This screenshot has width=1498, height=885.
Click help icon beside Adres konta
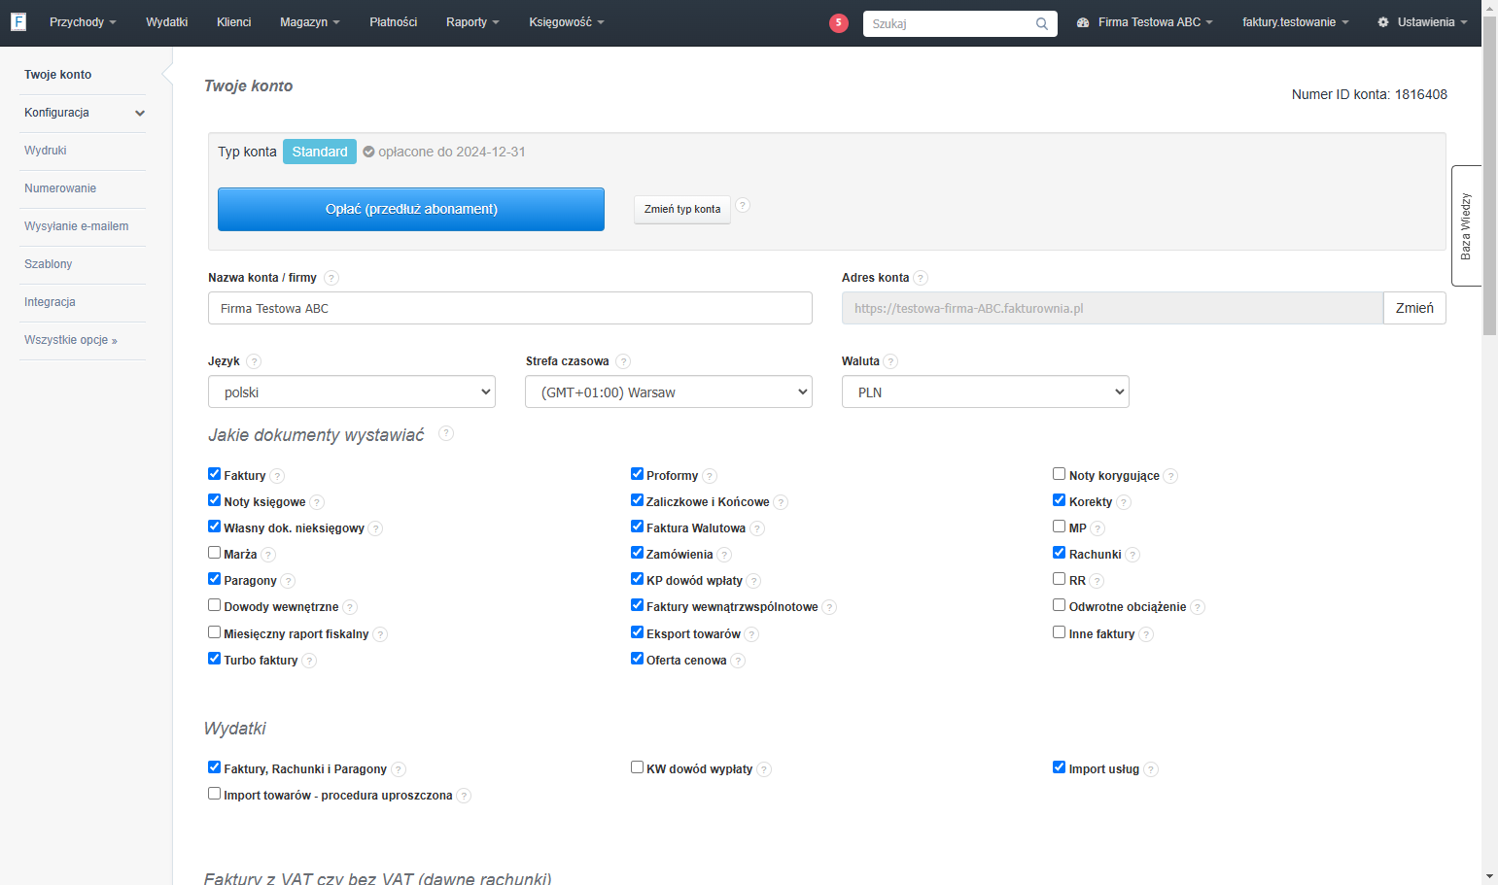921,278
